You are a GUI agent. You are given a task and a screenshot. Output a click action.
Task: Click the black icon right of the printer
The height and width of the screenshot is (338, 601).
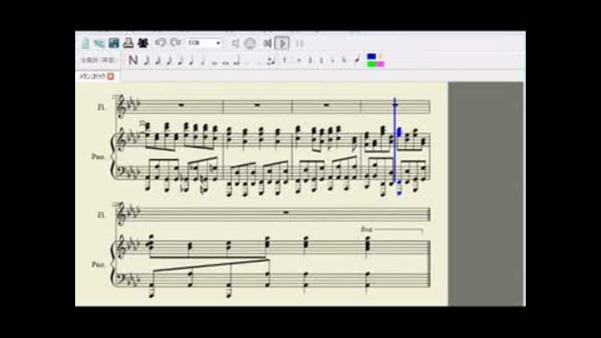(x=143, y=43)
